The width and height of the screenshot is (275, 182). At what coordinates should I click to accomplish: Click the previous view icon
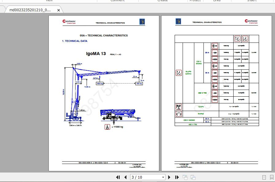coord(185,177)
